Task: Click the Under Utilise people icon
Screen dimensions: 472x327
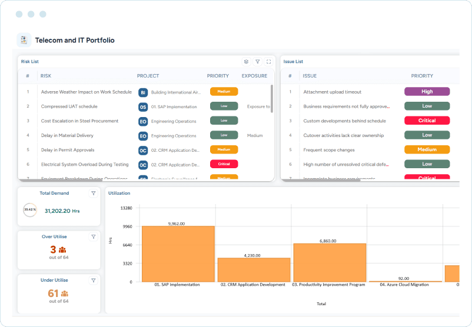Action: click(x=64, y=293)
